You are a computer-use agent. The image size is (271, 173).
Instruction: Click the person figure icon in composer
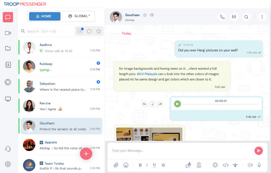(x=235, y=165)
